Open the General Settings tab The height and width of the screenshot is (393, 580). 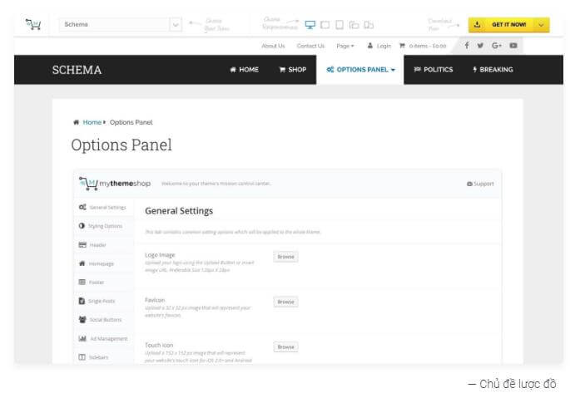pos(102,207)
